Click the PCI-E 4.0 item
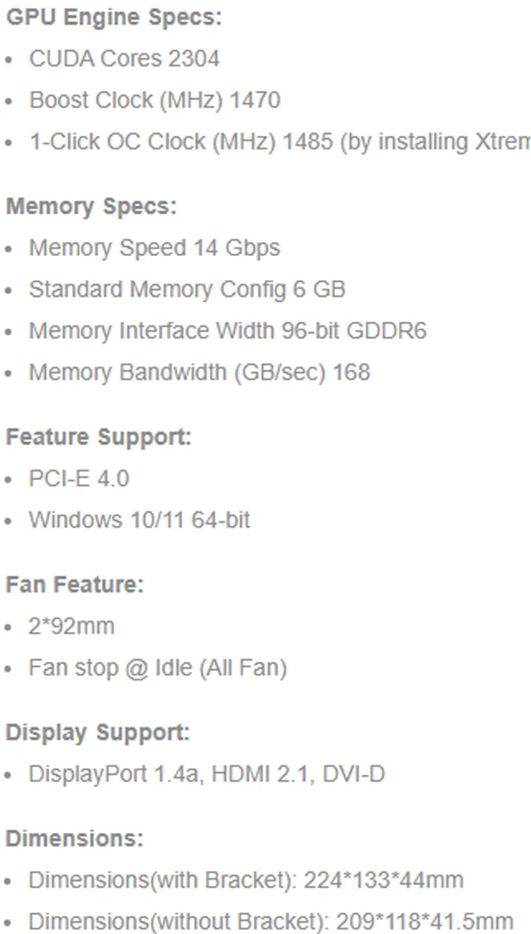 (x=79, y=478)
